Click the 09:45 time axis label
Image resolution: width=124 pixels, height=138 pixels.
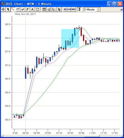pos(37,133)
